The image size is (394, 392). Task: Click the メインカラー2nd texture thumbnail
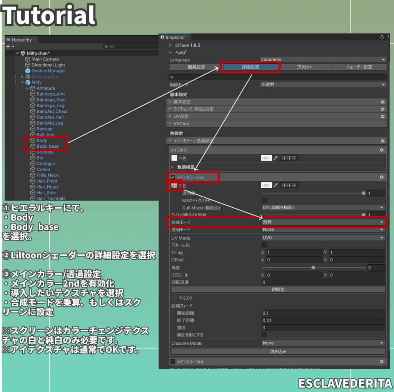[174, 185]
